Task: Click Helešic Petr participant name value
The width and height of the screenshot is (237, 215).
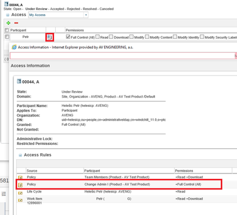Action: pyautogui.click(x=85, y=106)
